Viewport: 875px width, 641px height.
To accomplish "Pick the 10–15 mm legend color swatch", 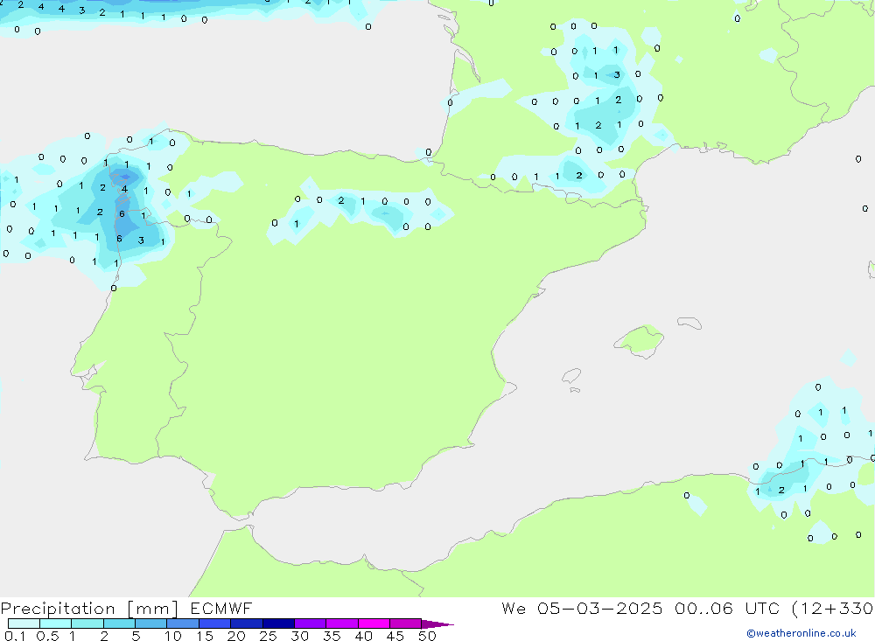I will (183, 624).
